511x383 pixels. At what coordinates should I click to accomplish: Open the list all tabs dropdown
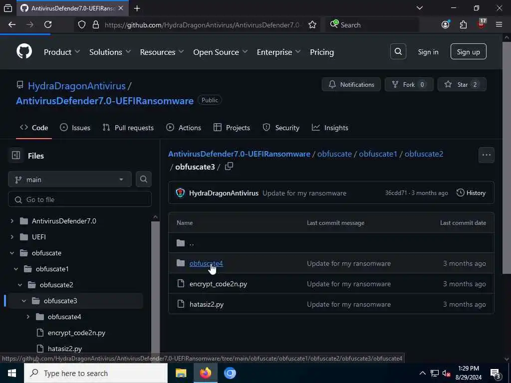tap(420, 8)
